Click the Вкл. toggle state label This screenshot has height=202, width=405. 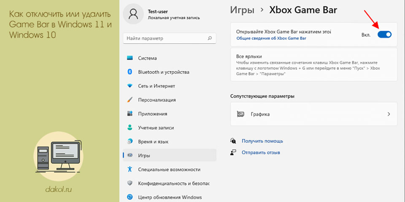point(366,35)
